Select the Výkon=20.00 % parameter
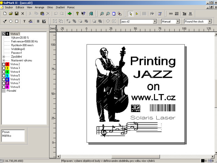This screenshot has height=163, width=217. click(x=20, y=38)
